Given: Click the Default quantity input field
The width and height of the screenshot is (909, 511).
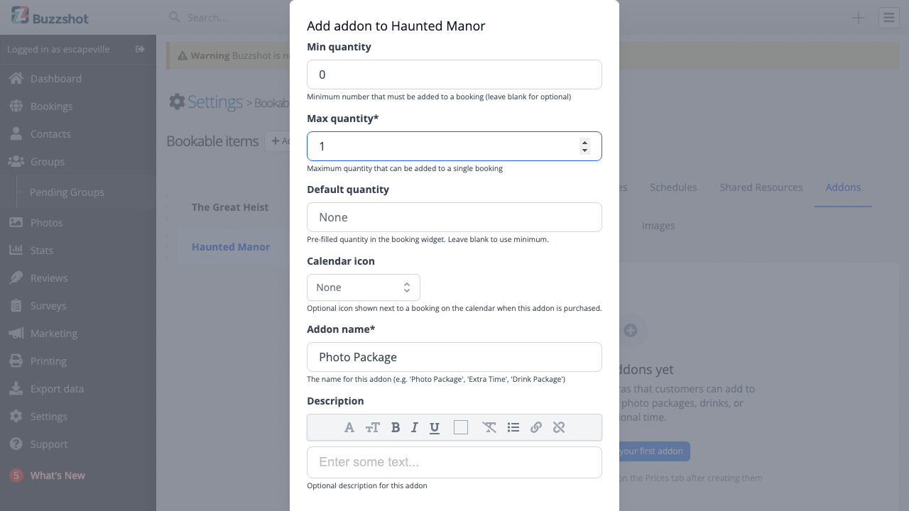Looking at the screenshot, I should pos(454,217).
